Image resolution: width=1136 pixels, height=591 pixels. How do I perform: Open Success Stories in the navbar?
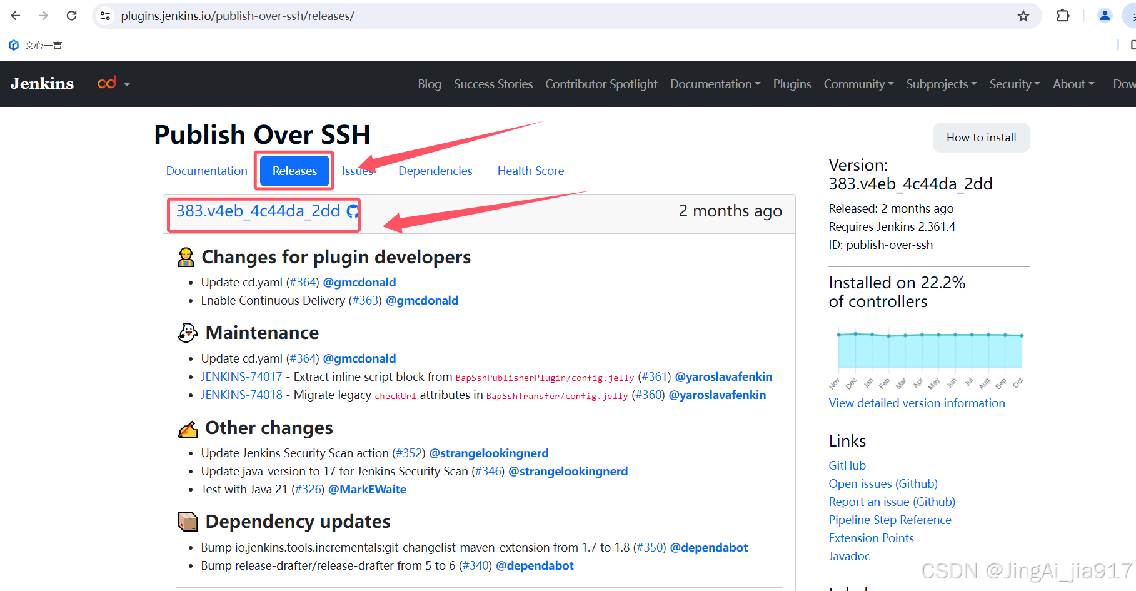(493, 84)
